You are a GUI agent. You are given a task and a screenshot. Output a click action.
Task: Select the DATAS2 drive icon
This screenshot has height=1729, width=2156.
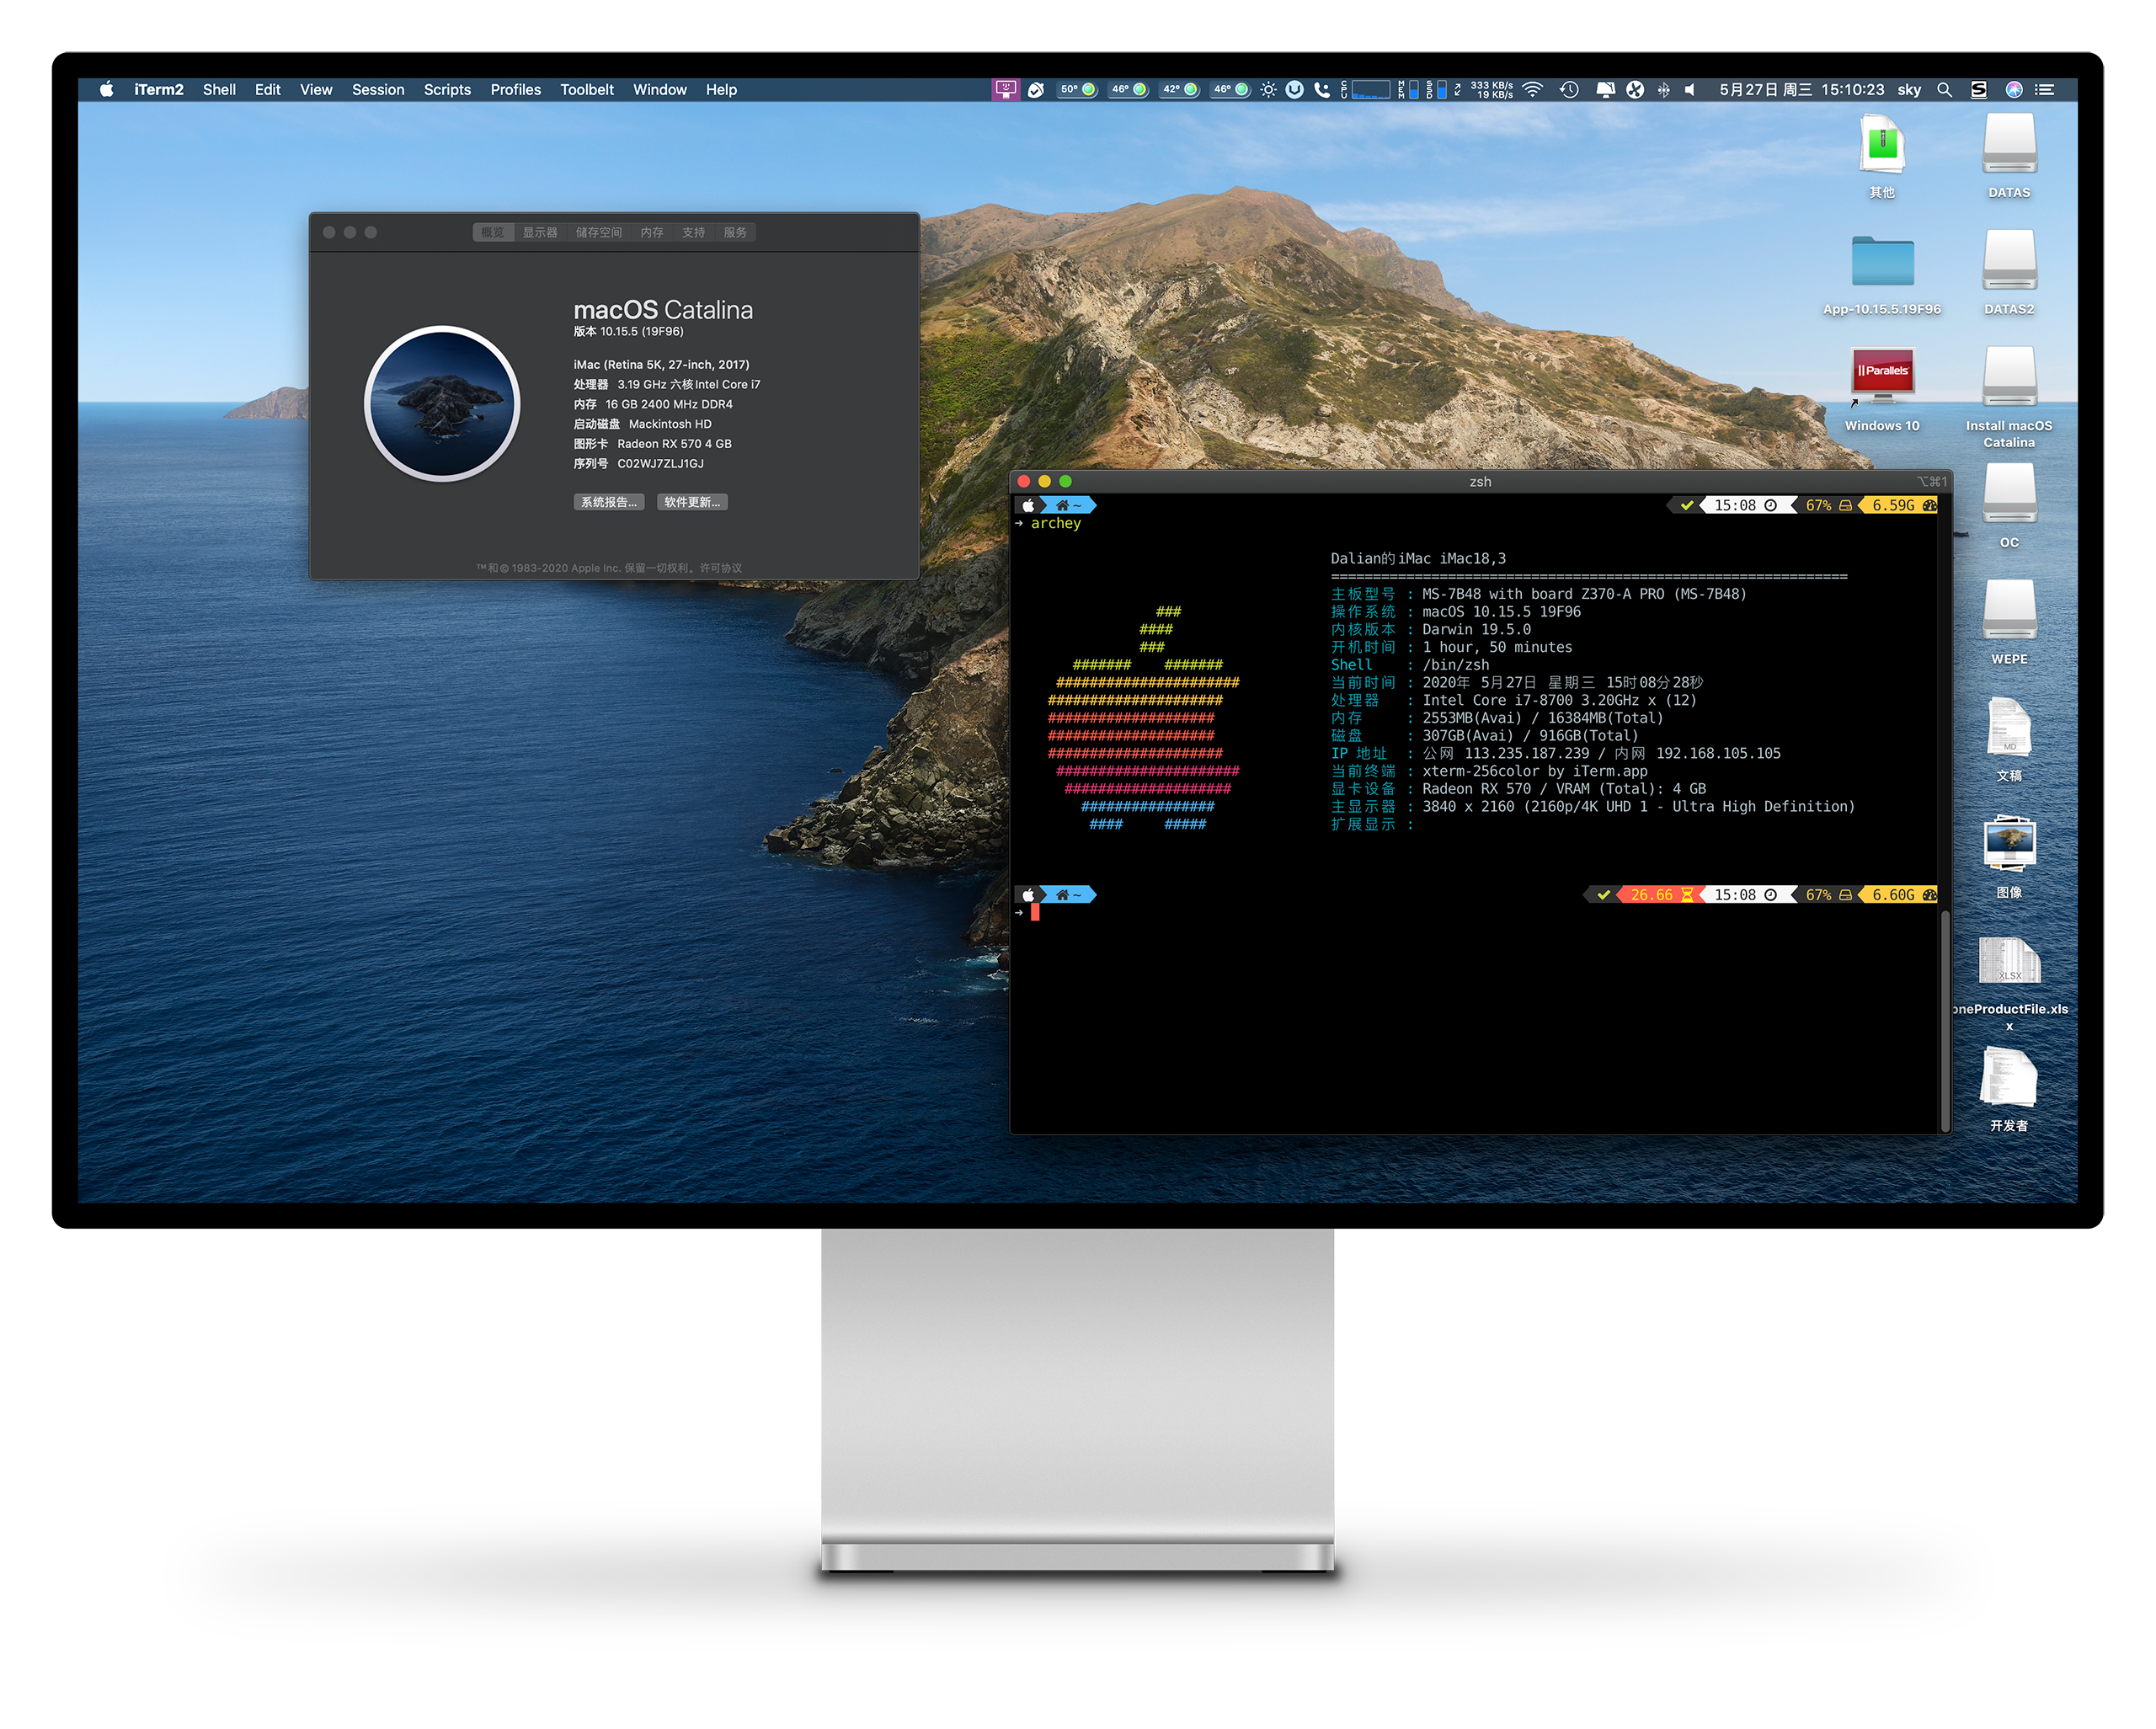[2009, 272]
